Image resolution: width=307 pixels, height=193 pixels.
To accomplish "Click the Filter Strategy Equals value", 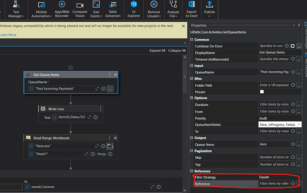I will pyautogui.click(x=264, y=177).
